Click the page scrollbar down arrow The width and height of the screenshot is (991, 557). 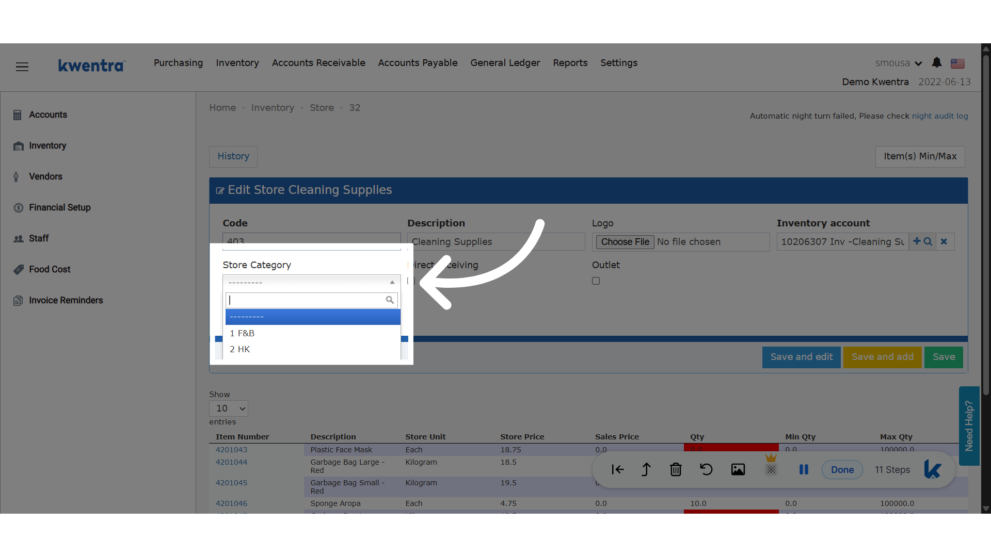coord(986,509)
